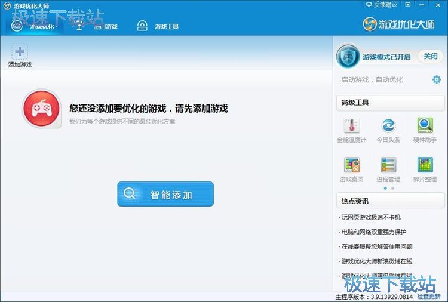Select first page dot of advanced tools
Viewport: 448px width, 302px height.
click(x=385, y=189)
